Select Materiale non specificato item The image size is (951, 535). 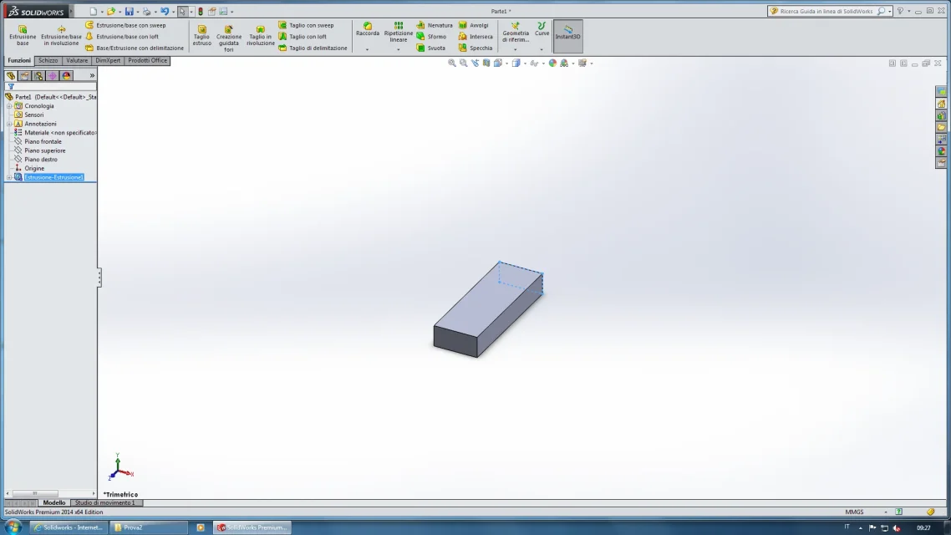coord(55,133)
